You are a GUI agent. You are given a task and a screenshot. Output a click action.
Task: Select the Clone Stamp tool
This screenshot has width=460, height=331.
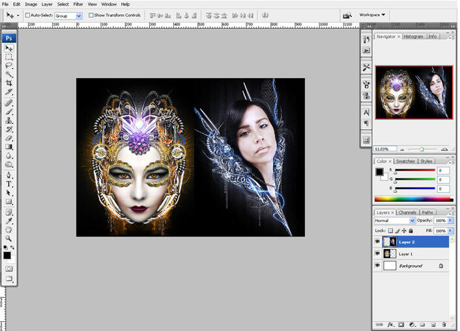tap(9, 121)
